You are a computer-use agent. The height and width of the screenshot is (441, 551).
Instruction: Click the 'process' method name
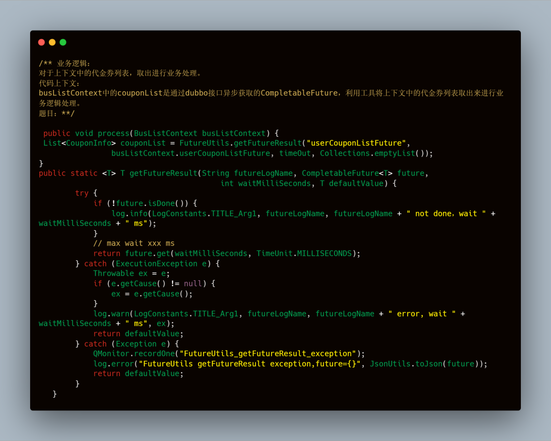113,133
